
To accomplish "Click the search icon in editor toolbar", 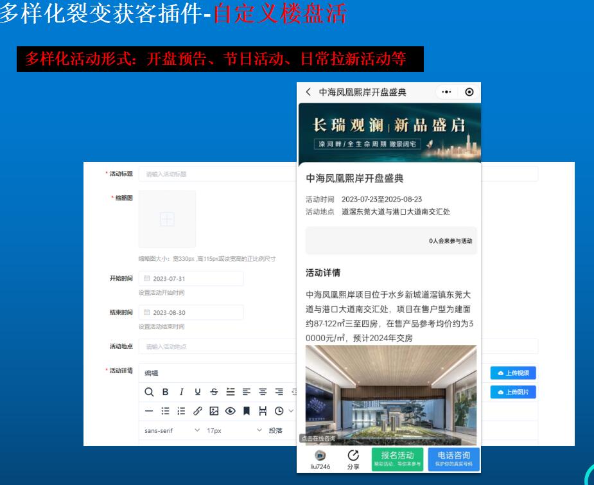I will [x=149, y=392].
